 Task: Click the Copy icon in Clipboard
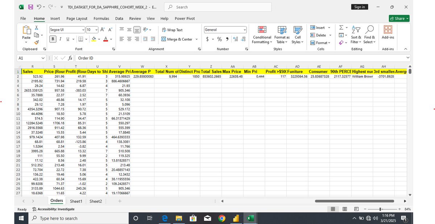coord(37,35)
